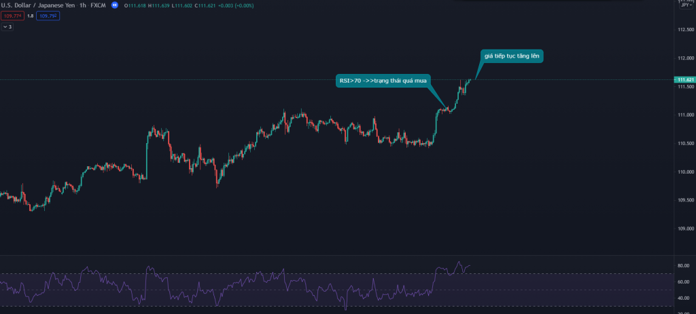This screenshot has width=696, height=314.
Task: Click the blue replay/rewind icon beside FXCM
Action: (x=114, y=5)
